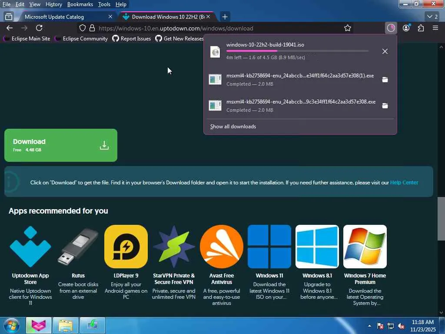Screen dimensions: 445x334
Task: Open the Bookmarks menu
Action: pos(80,4)
